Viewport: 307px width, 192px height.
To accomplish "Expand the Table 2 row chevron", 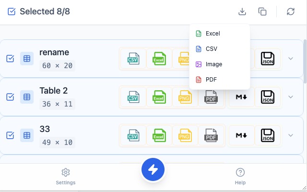I will pyautogui.click(x=290, y=97).
